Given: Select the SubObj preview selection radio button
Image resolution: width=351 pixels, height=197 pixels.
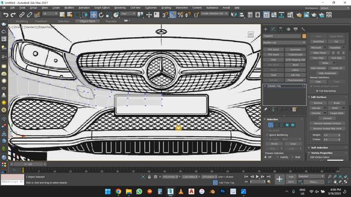Looking at the screenshot, I should coord(278,157).
